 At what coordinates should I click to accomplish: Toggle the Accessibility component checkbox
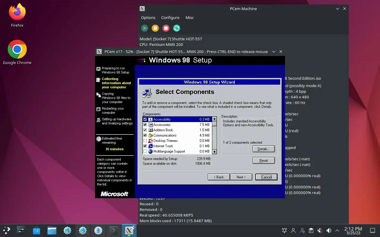[145, 119]
